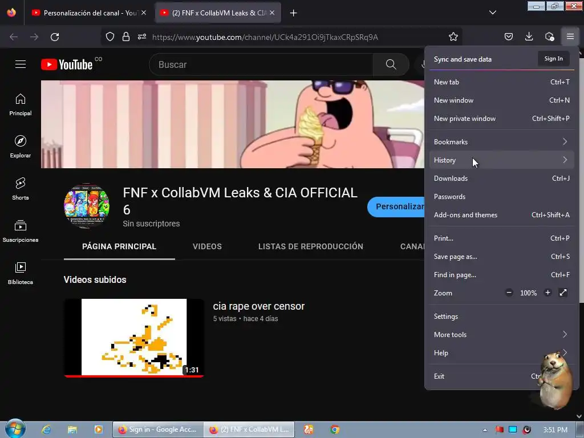The height and width of the screenshot is (438, 584).
Task: Open Passwords from Firefox menu
Action: click(x=502, y=197)
